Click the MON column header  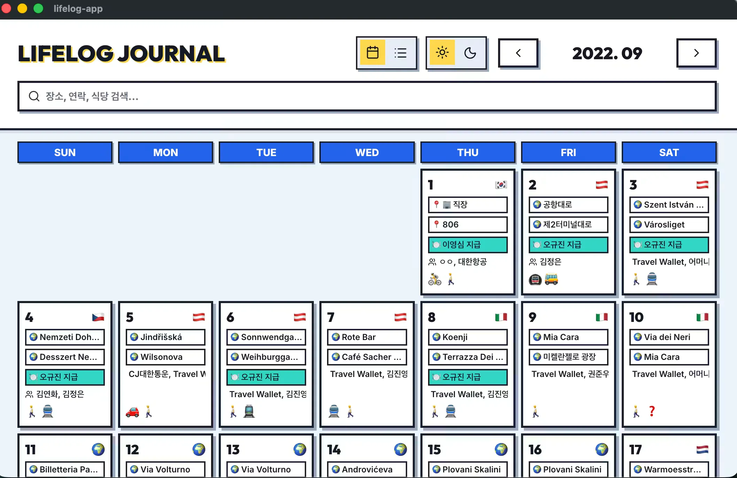[165, 152]
